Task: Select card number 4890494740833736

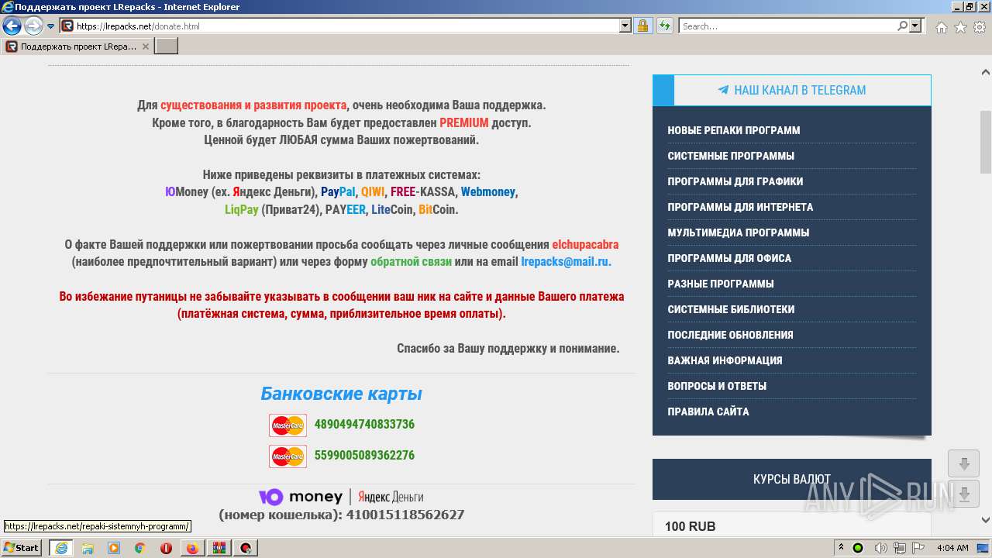Action: [364, 424]
